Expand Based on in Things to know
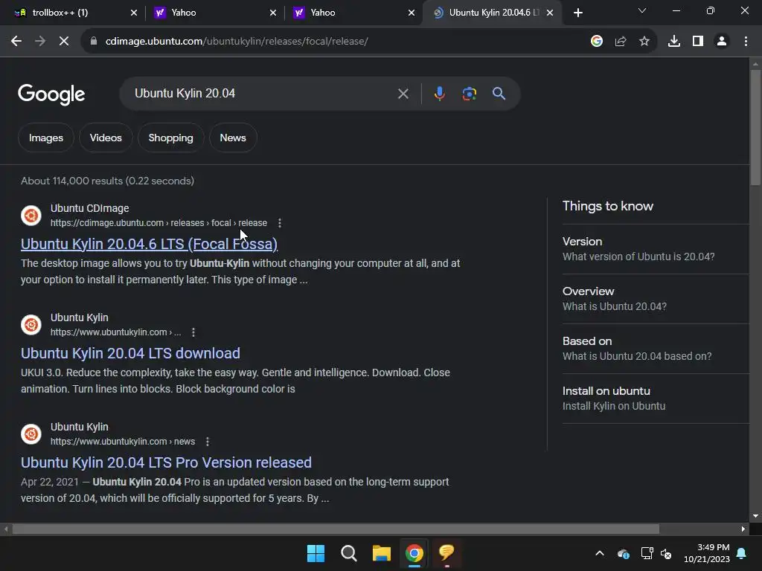This screenshot has width=762, height=571. click(656, 349)
